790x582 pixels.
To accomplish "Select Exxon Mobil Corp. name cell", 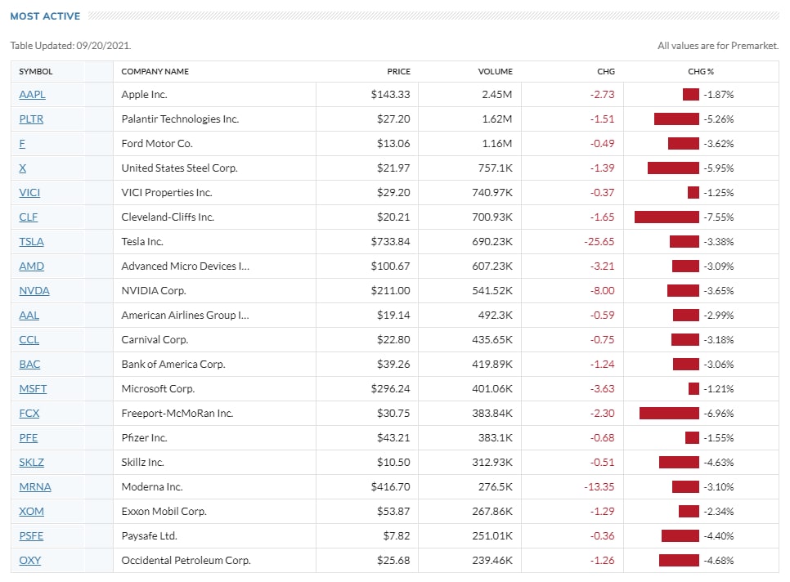I will tap(164, 512).
